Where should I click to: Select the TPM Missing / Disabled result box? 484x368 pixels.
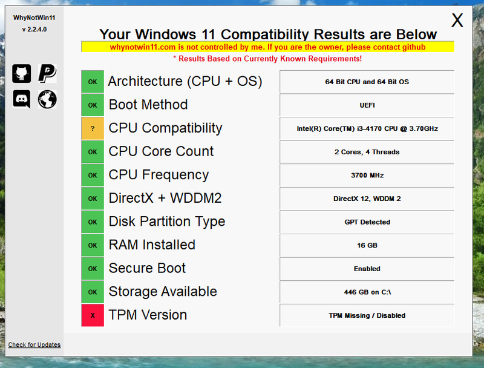pyautogui.click(x=367, y=315)
